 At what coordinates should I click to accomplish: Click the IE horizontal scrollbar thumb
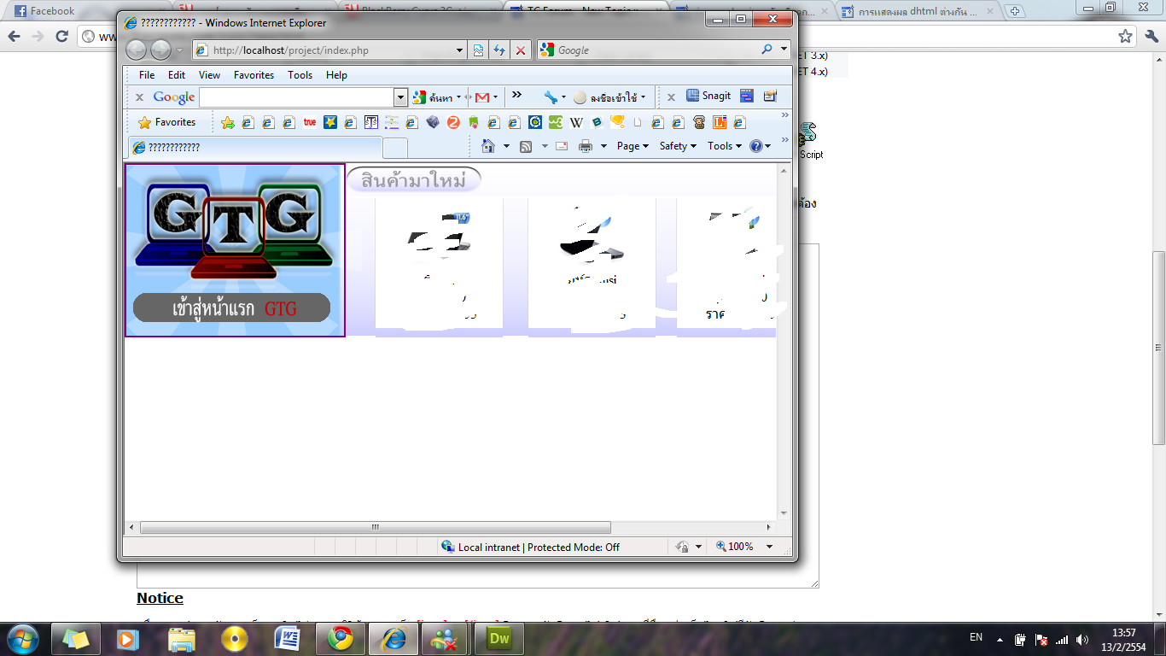click(x=375, y=527)
